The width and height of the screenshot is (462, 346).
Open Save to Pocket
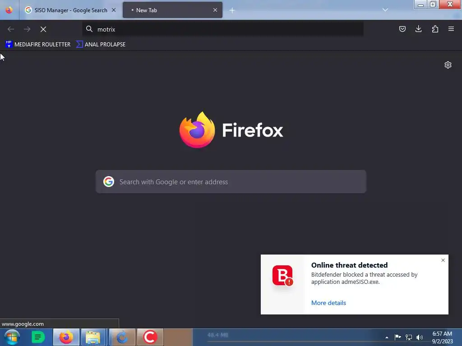click(402, 29)
